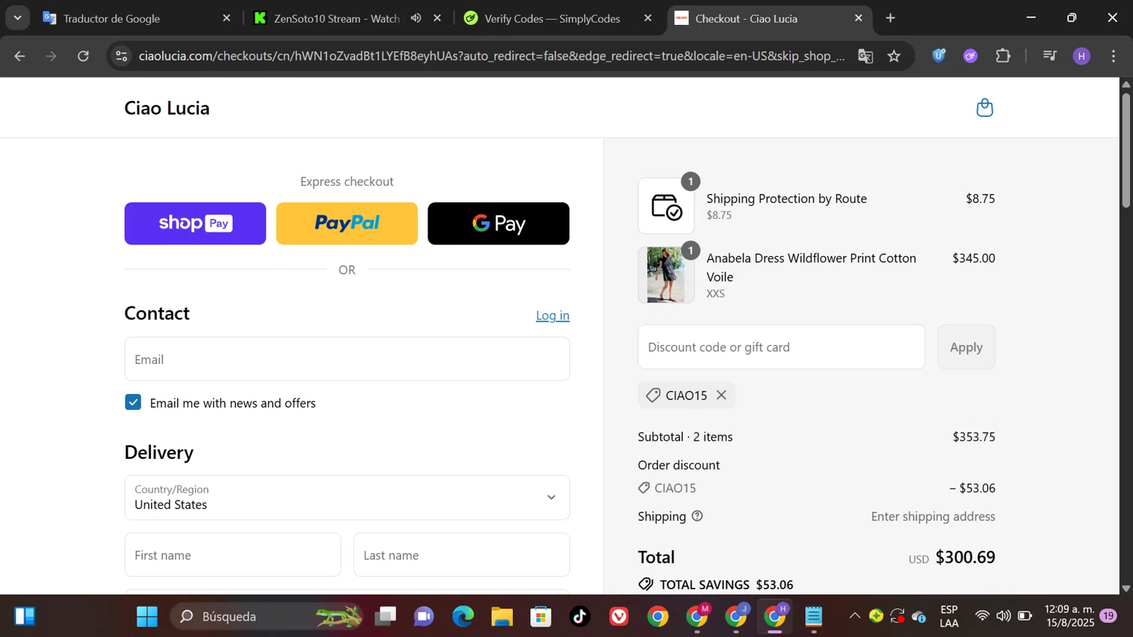The image size is (1133, 637).
Task: Close the Traductor de Google tab
Action: (x=227, y=18)
